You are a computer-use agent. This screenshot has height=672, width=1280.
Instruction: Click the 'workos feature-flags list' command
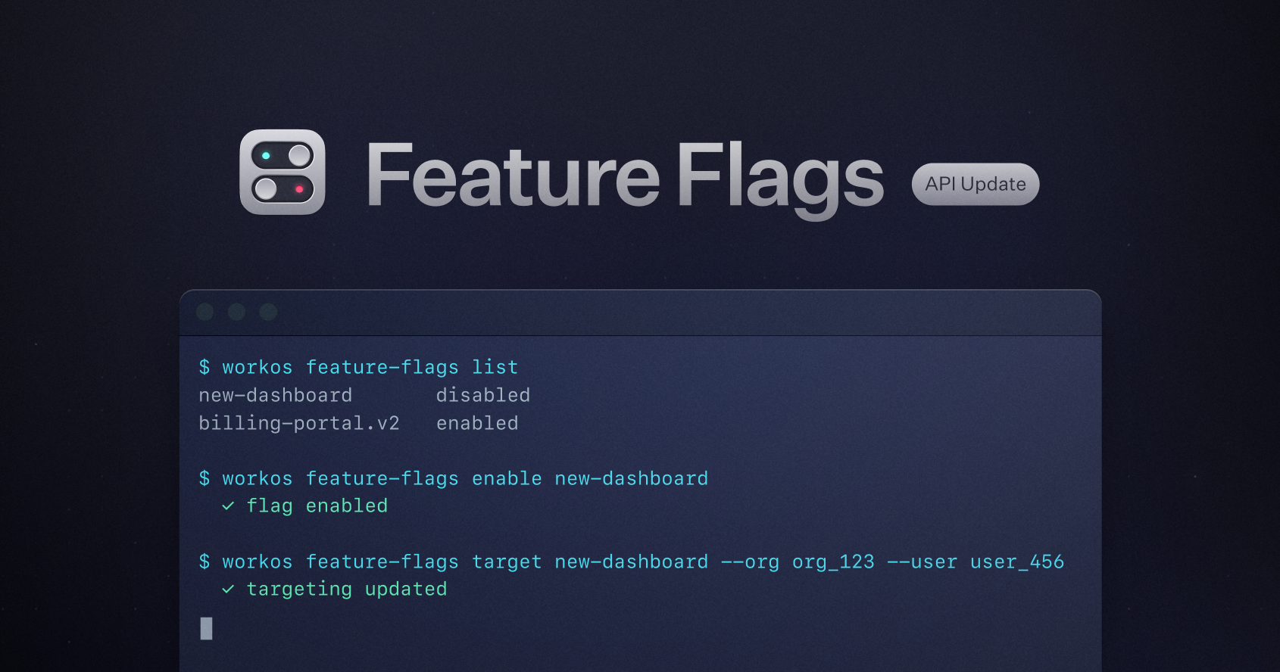pyautogui.click(x=359, y=368)
